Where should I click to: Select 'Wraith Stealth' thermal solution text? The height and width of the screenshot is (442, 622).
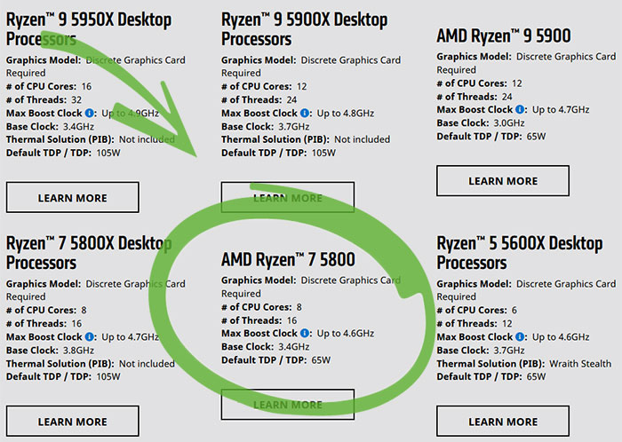tap(580, 364)
